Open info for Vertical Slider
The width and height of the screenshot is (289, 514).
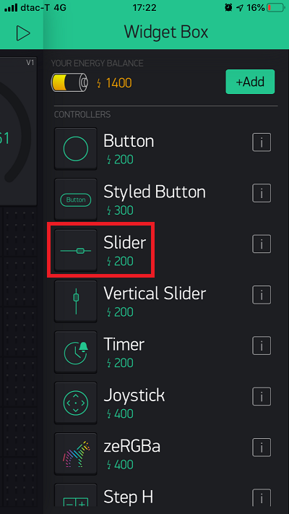coord(262,295)
